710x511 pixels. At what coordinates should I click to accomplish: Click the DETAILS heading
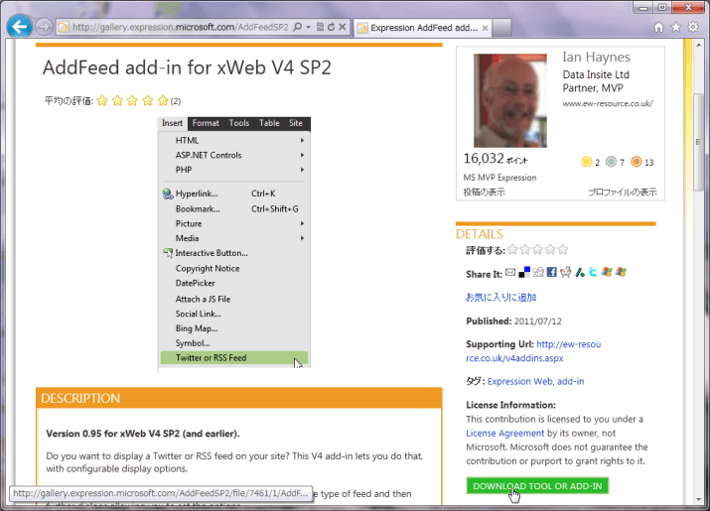(479, 234)
